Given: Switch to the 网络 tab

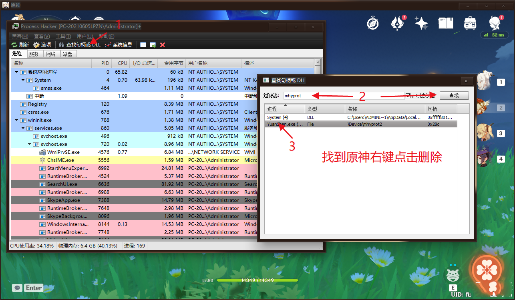Looking at the screenshot, I should click(51, 54).
